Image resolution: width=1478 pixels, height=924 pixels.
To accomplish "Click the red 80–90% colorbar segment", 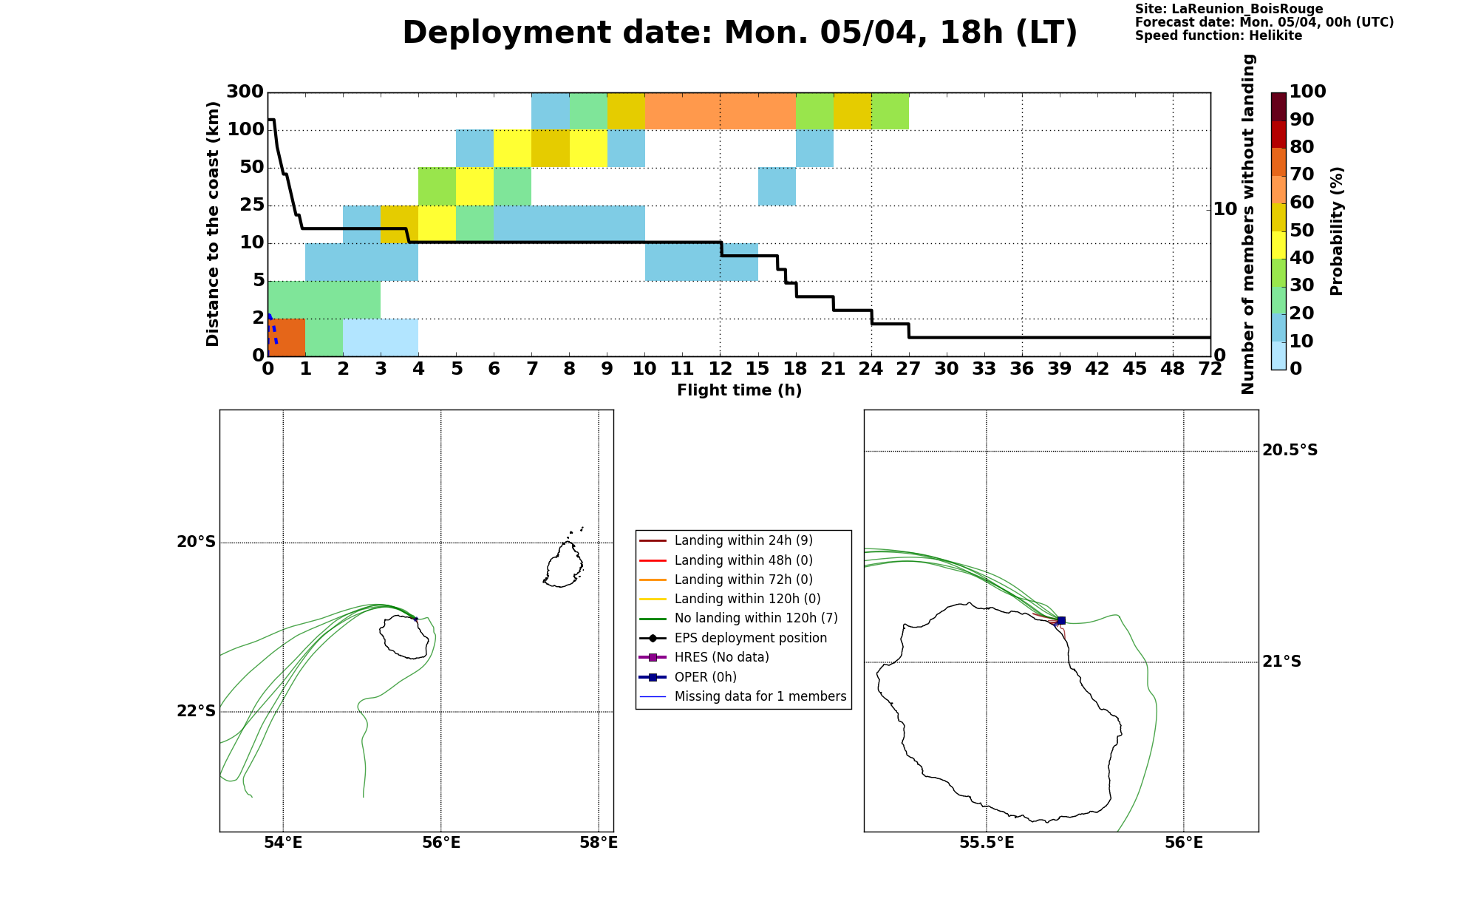I will pyautogui.click(x=1278, y=134).
